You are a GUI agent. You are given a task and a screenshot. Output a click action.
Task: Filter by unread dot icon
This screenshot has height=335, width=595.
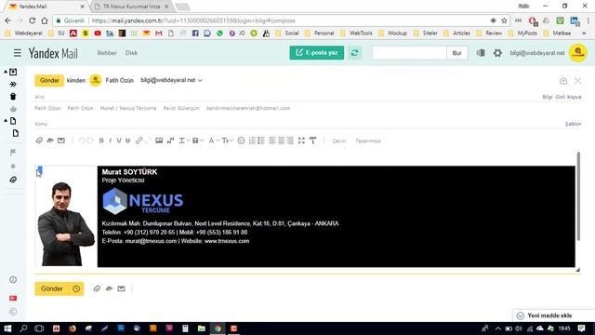(13, 166)
